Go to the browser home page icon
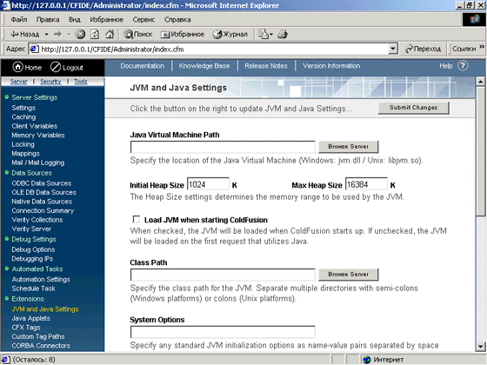 click(x=110, y=34)
